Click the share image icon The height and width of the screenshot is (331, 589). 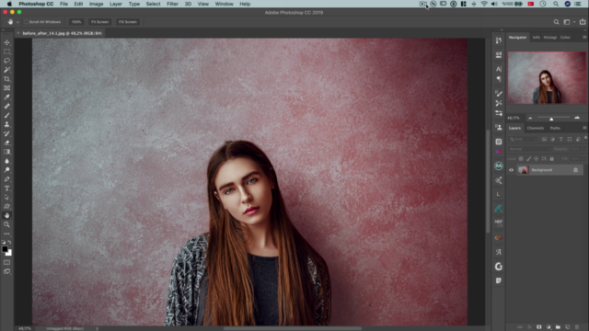click(583, 22)
